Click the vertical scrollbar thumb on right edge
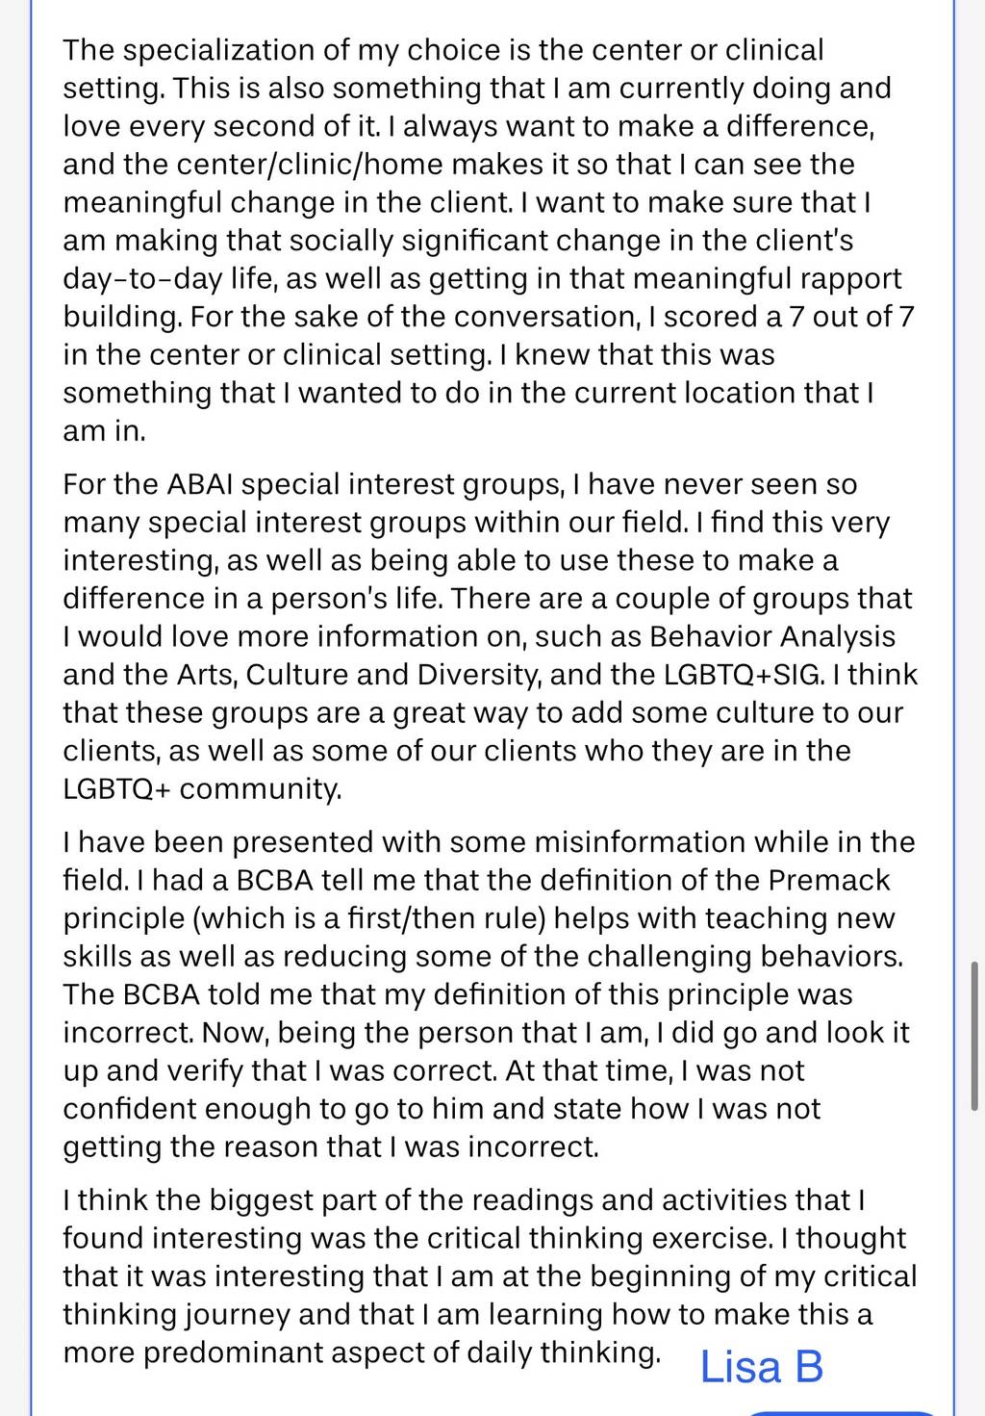Image resolution: width=985 pixels, height=1416 pixels. coord(975,1035)
